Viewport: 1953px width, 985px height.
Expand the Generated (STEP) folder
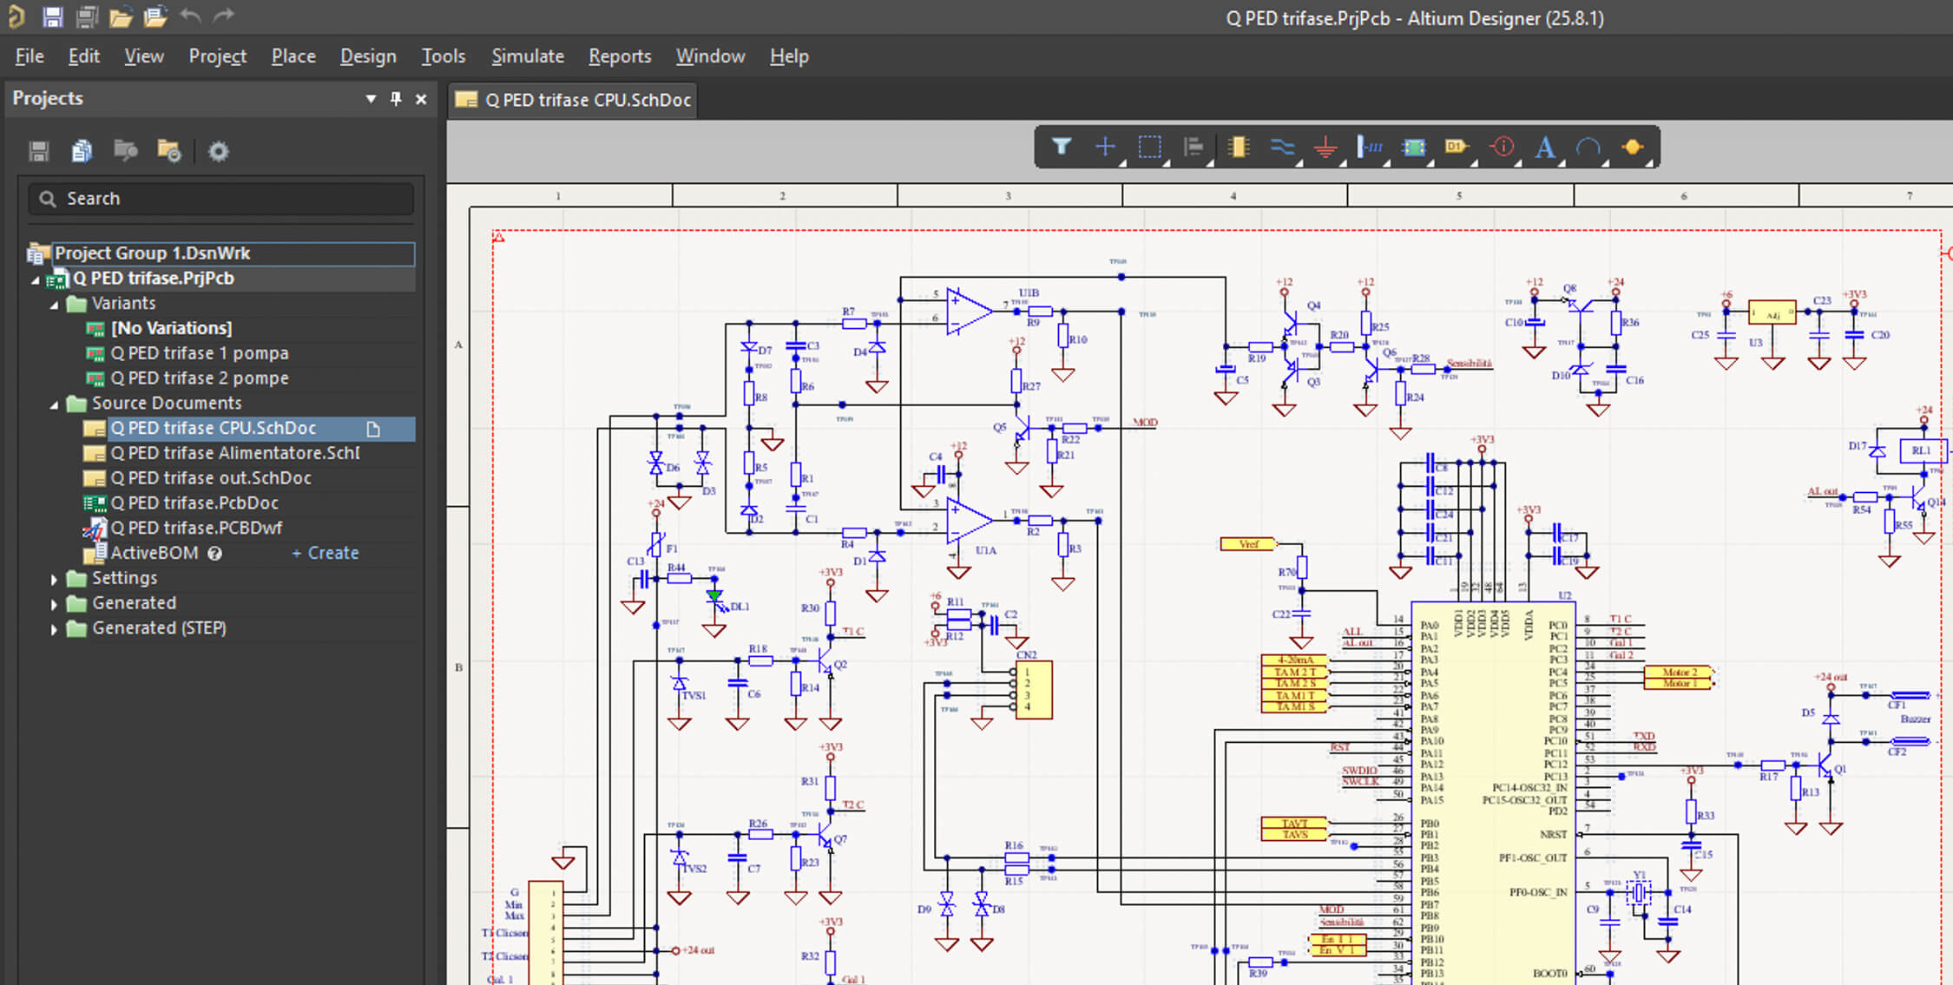pos(54,627)
